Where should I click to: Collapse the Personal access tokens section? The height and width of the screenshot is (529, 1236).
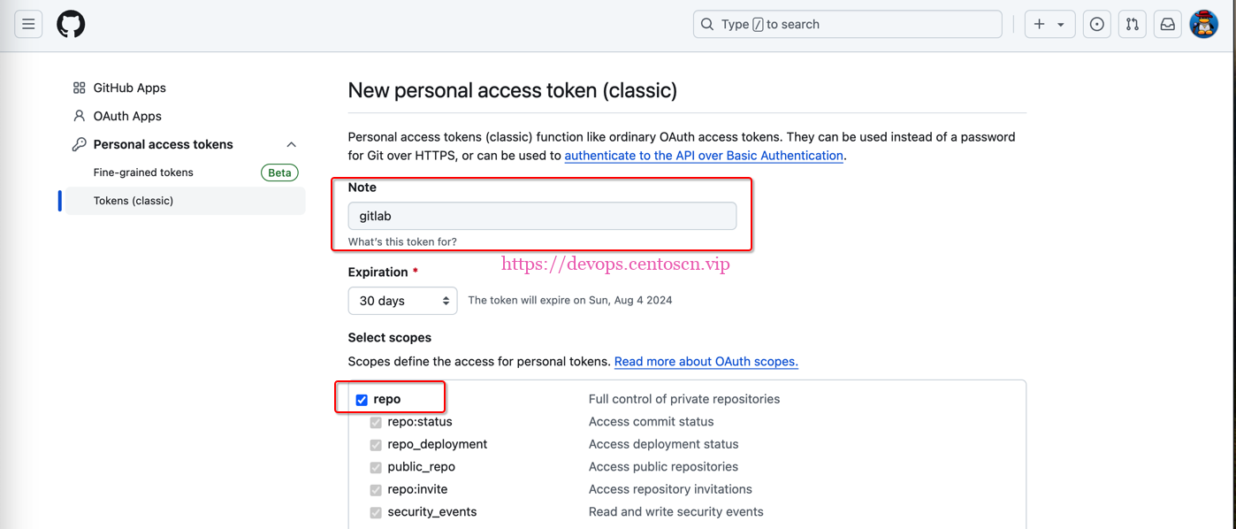(291, 144)
